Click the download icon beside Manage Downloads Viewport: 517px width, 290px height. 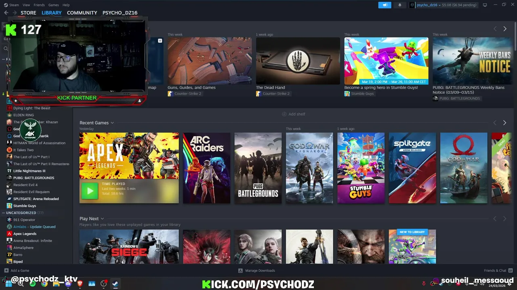240,270
